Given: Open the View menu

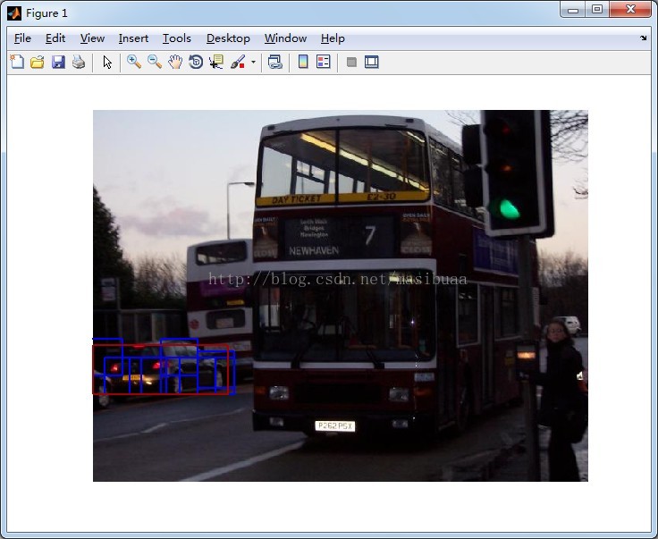Looking at the screenshot, I should [92, 38].
